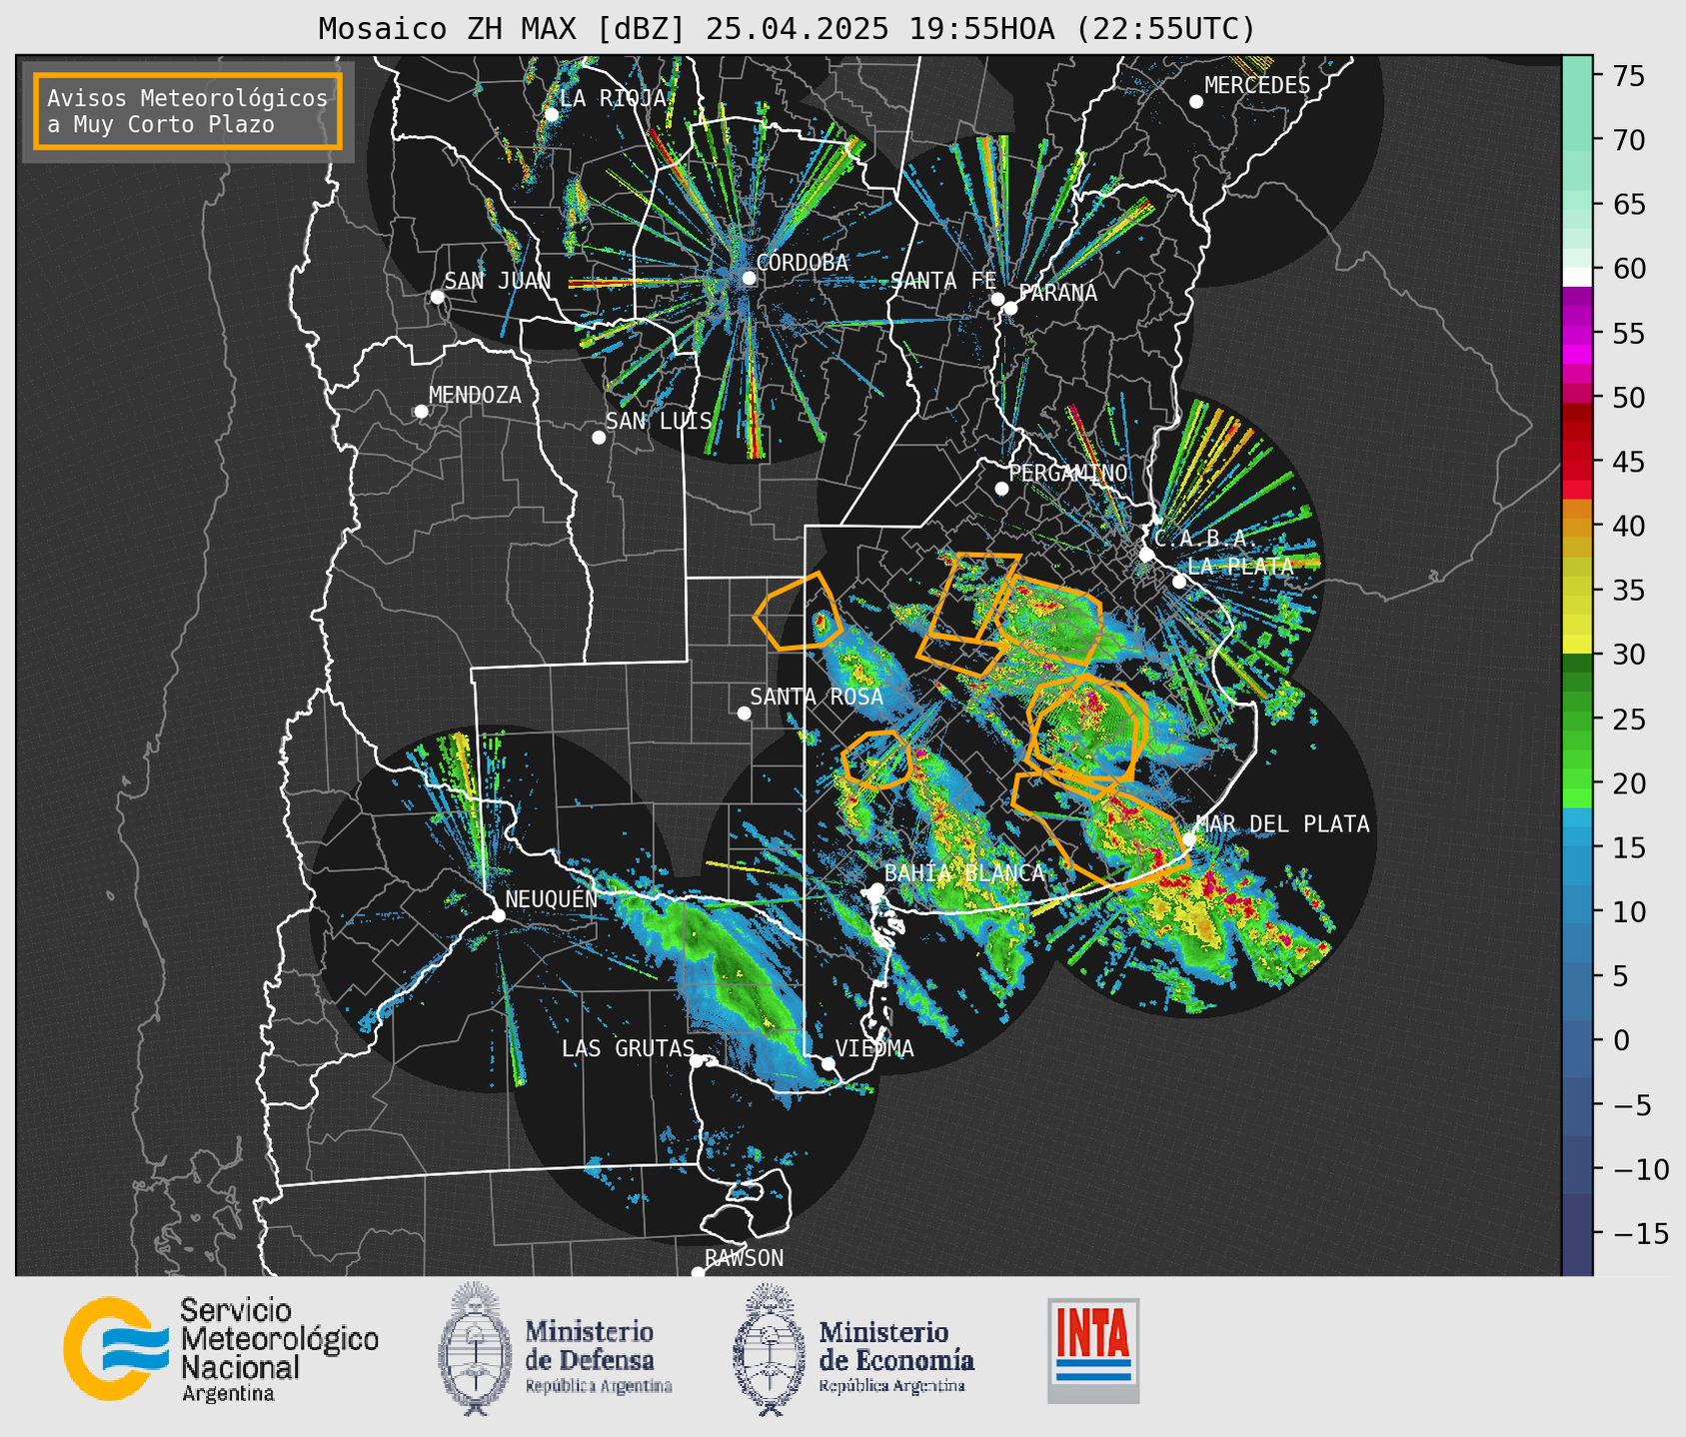Viewport: 1686px width, 1437px height.
Task: Click the Ministerio de Economía crest
Action: (770, 1349)
